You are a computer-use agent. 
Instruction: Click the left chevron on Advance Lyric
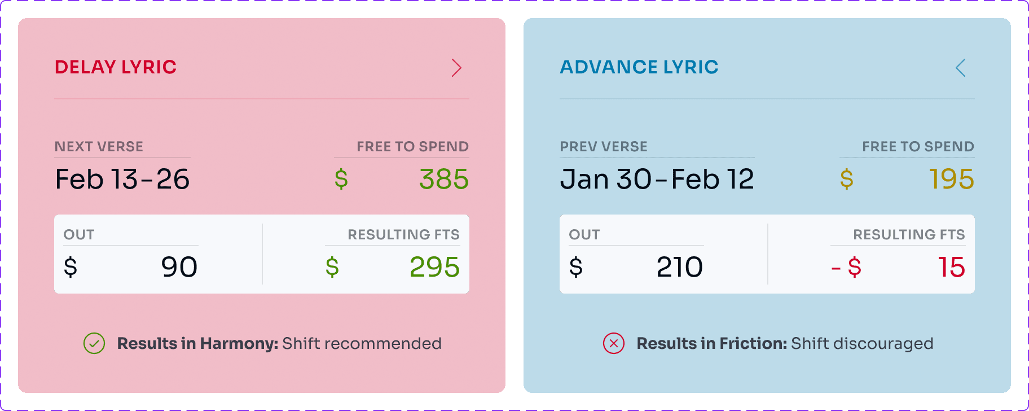(x=961, y=68)
